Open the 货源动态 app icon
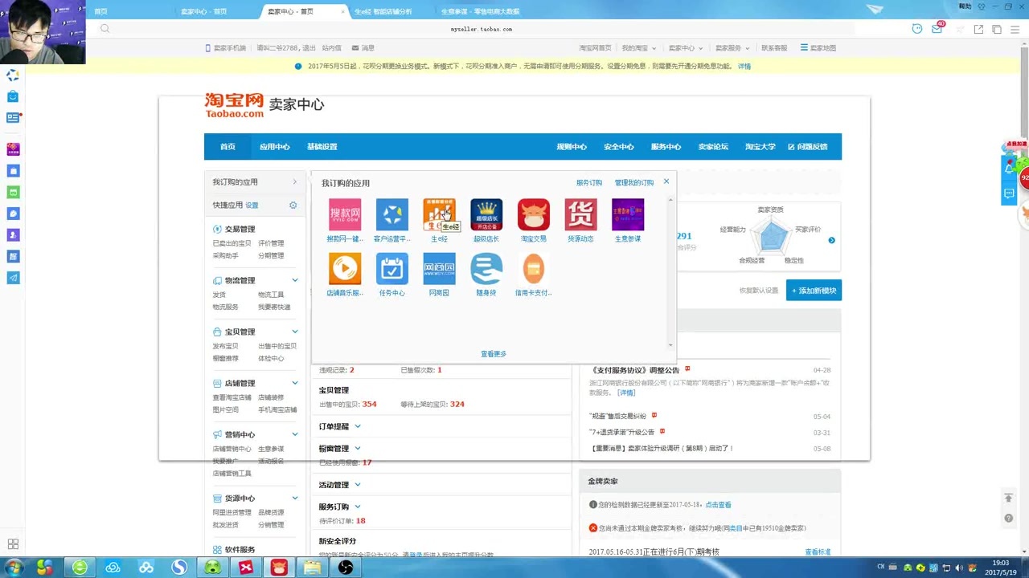Screen dimensions: 1029x578 (580, 214)
